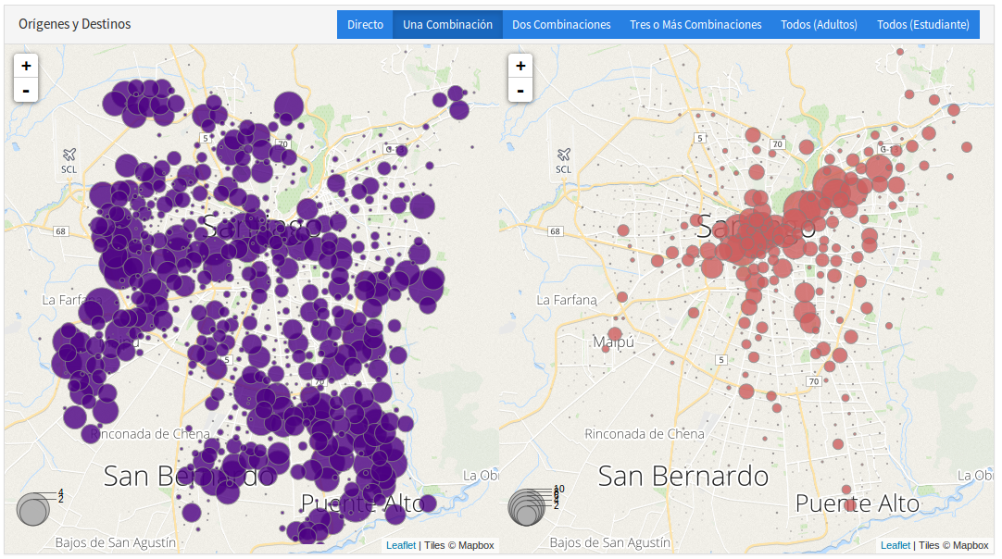Screen dimensions: 1002x559
Task: Zoom in on the right red map
Action: point(520,66)
